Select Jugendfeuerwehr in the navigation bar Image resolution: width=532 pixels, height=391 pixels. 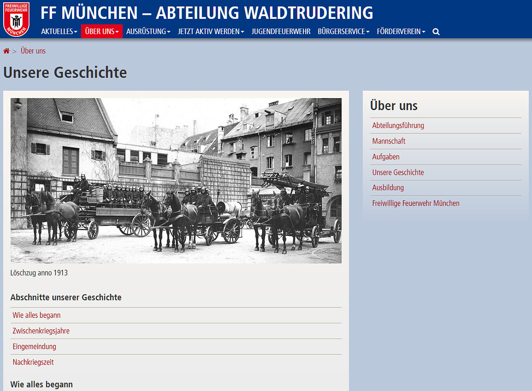281,32
